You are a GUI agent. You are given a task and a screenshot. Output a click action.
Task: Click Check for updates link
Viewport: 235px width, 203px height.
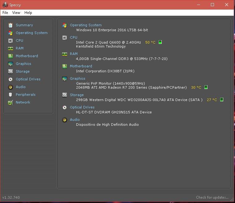click(212, 197)
